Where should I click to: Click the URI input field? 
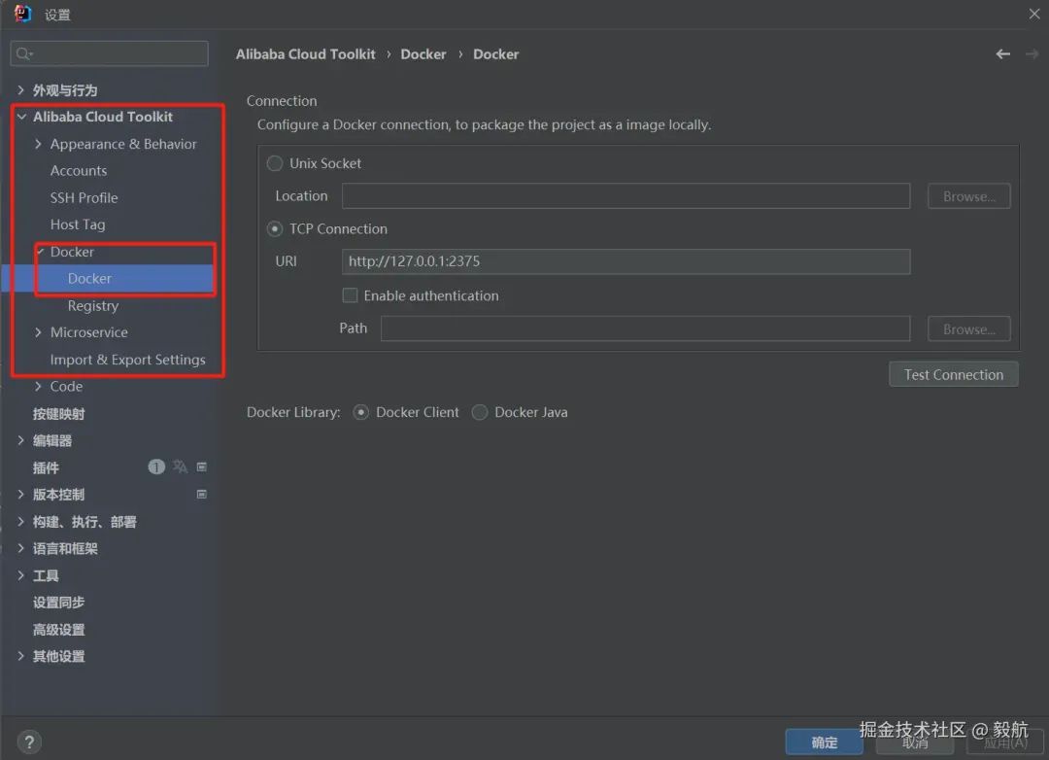(x=626, y=261)
